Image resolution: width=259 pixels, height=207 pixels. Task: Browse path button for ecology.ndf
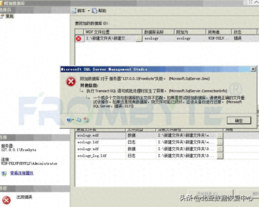click(220, 149)
